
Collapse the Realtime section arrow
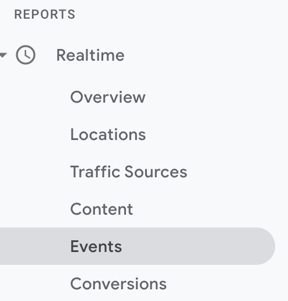click(3, 55)
